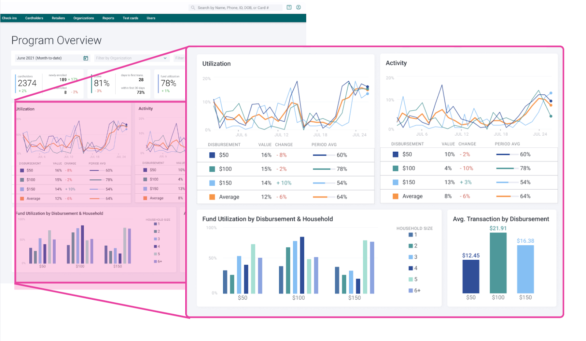Image resolution: width=586 pixels, height=341 pixels.
Task: Click the $16.38 bar value label
Action: 526,241
